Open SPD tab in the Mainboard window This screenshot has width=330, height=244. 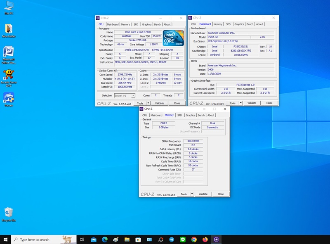[229, 24]
